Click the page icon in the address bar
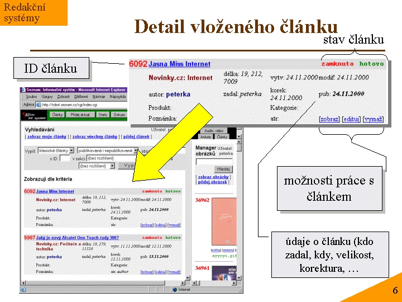The height and width of the screenshot is (302, 402). point(39,105)
